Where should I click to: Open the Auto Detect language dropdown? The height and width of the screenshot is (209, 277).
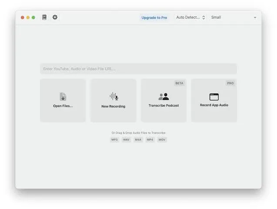pos(190,17)
